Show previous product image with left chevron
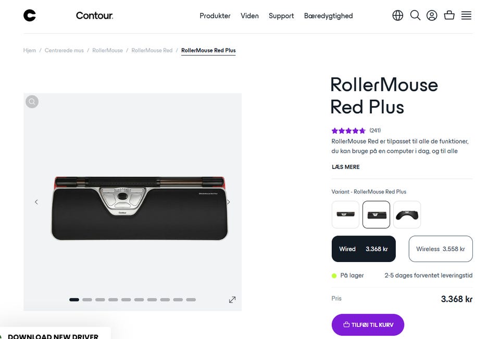 click(36, 202)
